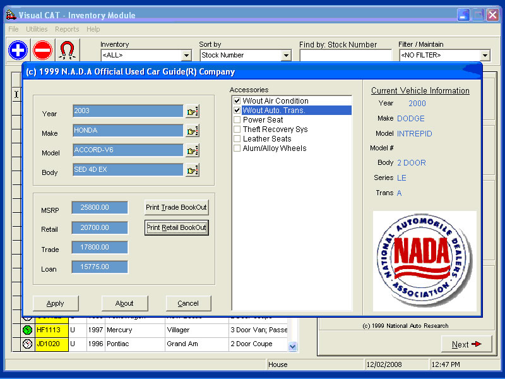Click the status bar time 12:47 PM
This screenshot has width=505, height=379.
tap(446, 364)
